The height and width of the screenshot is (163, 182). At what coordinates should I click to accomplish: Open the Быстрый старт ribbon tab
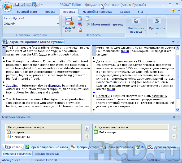27,12
